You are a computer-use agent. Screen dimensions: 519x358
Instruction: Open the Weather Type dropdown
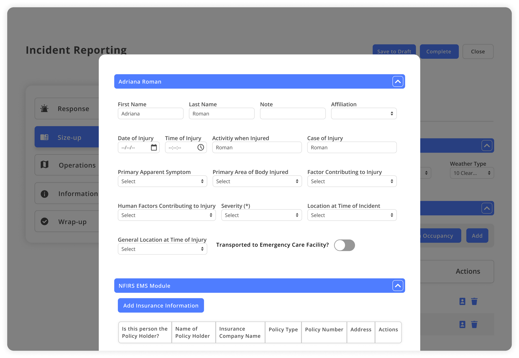point(472,173)
